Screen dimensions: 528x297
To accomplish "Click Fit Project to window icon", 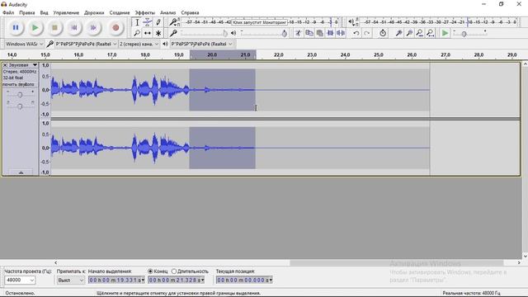I will pyautogui.click(x=431, y=33).
